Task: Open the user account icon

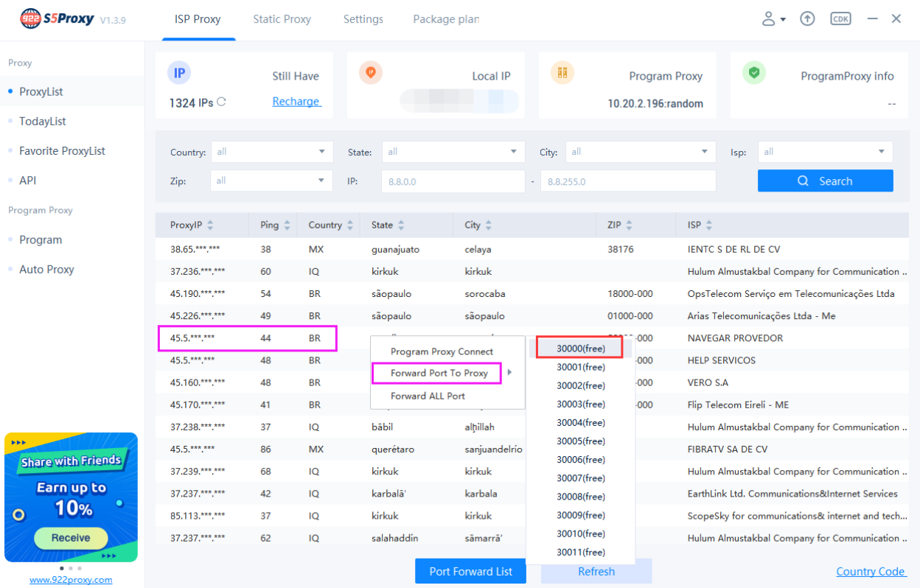Action: (x=770, y=18)
